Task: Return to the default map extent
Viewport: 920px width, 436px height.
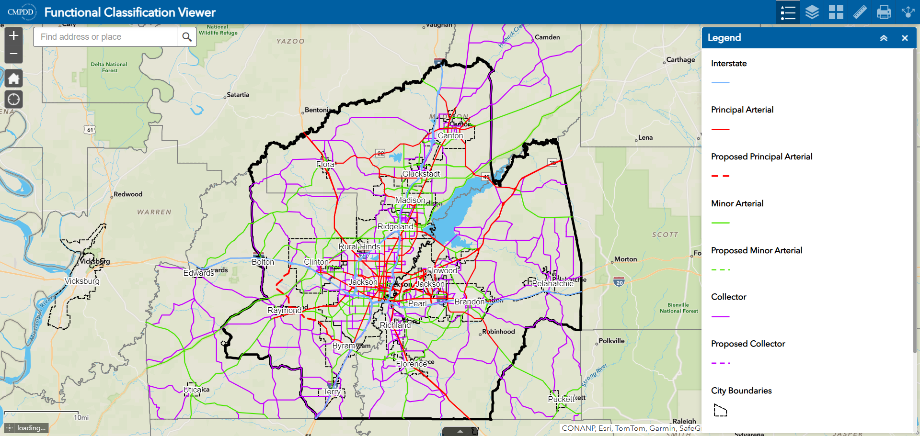Action: click(x=14, y=78)
